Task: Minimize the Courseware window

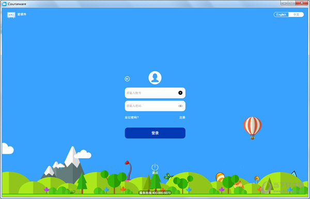Action: [x=284, y=3]
